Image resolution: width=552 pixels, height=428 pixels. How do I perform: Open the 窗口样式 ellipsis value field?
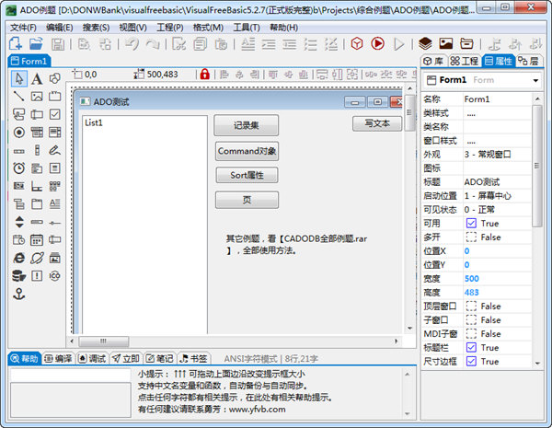(497, 141)
